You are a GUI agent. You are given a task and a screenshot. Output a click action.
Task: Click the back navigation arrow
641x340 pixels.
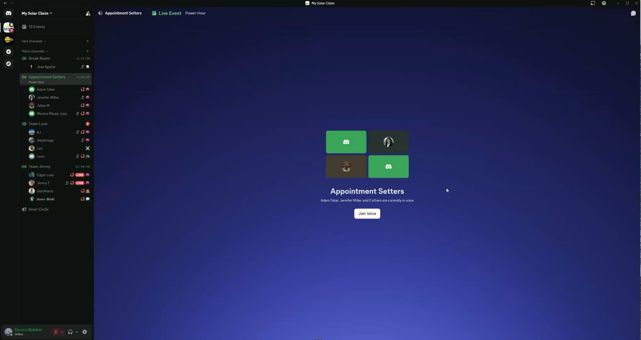(5, 3)
